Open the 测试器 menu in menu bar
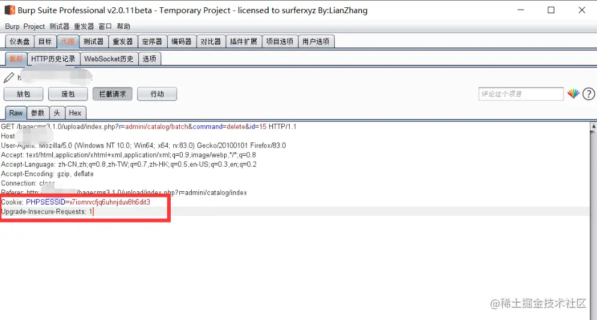The image size is (597, 320). click(x=60, y=26)
